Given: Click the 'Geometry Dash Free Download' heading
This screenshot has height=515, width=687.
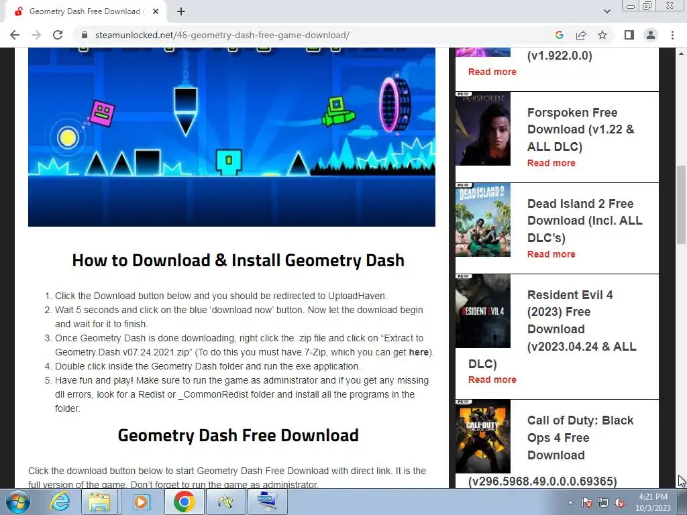Looking at the screenshot, I should (238, 435).
